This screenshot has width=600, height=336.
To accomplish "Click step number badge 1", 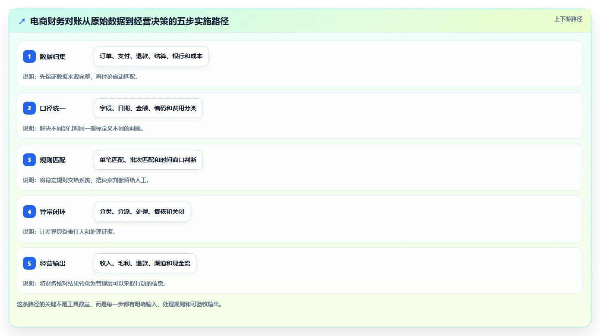I will tap(29, 56).
